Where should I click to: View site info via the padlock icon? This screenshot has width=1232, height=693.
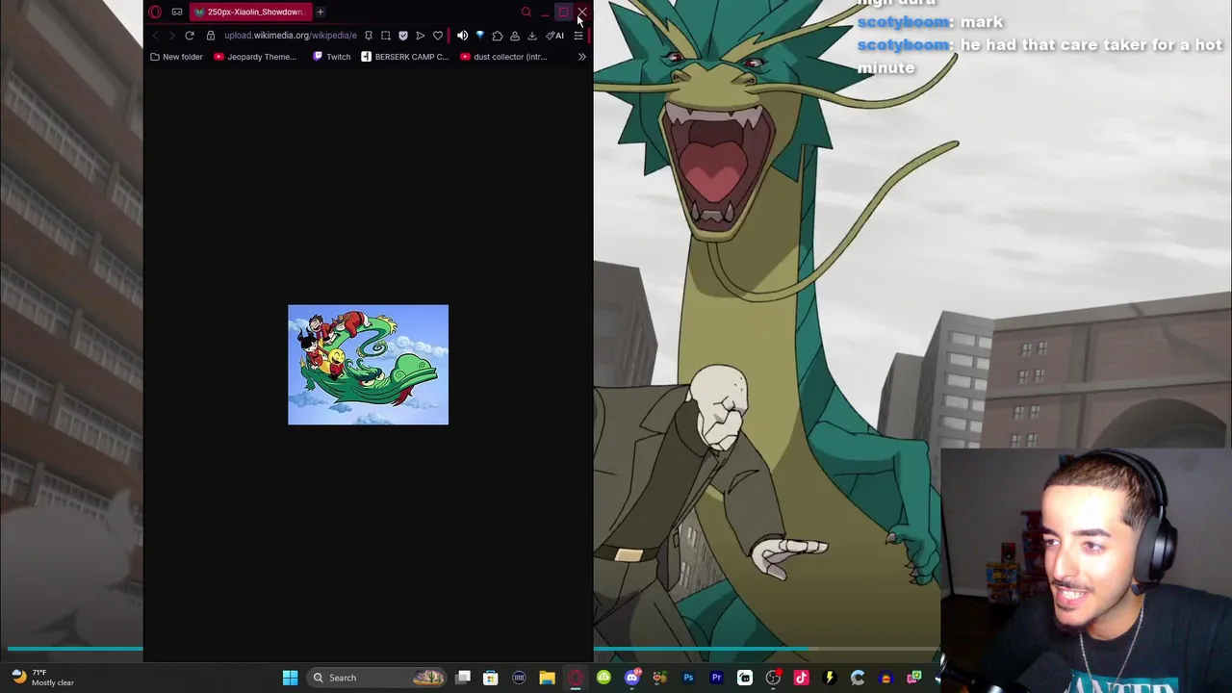211,36
